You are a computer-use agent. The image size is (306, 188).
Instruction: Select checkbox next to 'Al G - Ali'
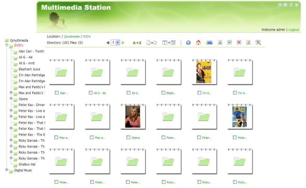click(91, 92)
